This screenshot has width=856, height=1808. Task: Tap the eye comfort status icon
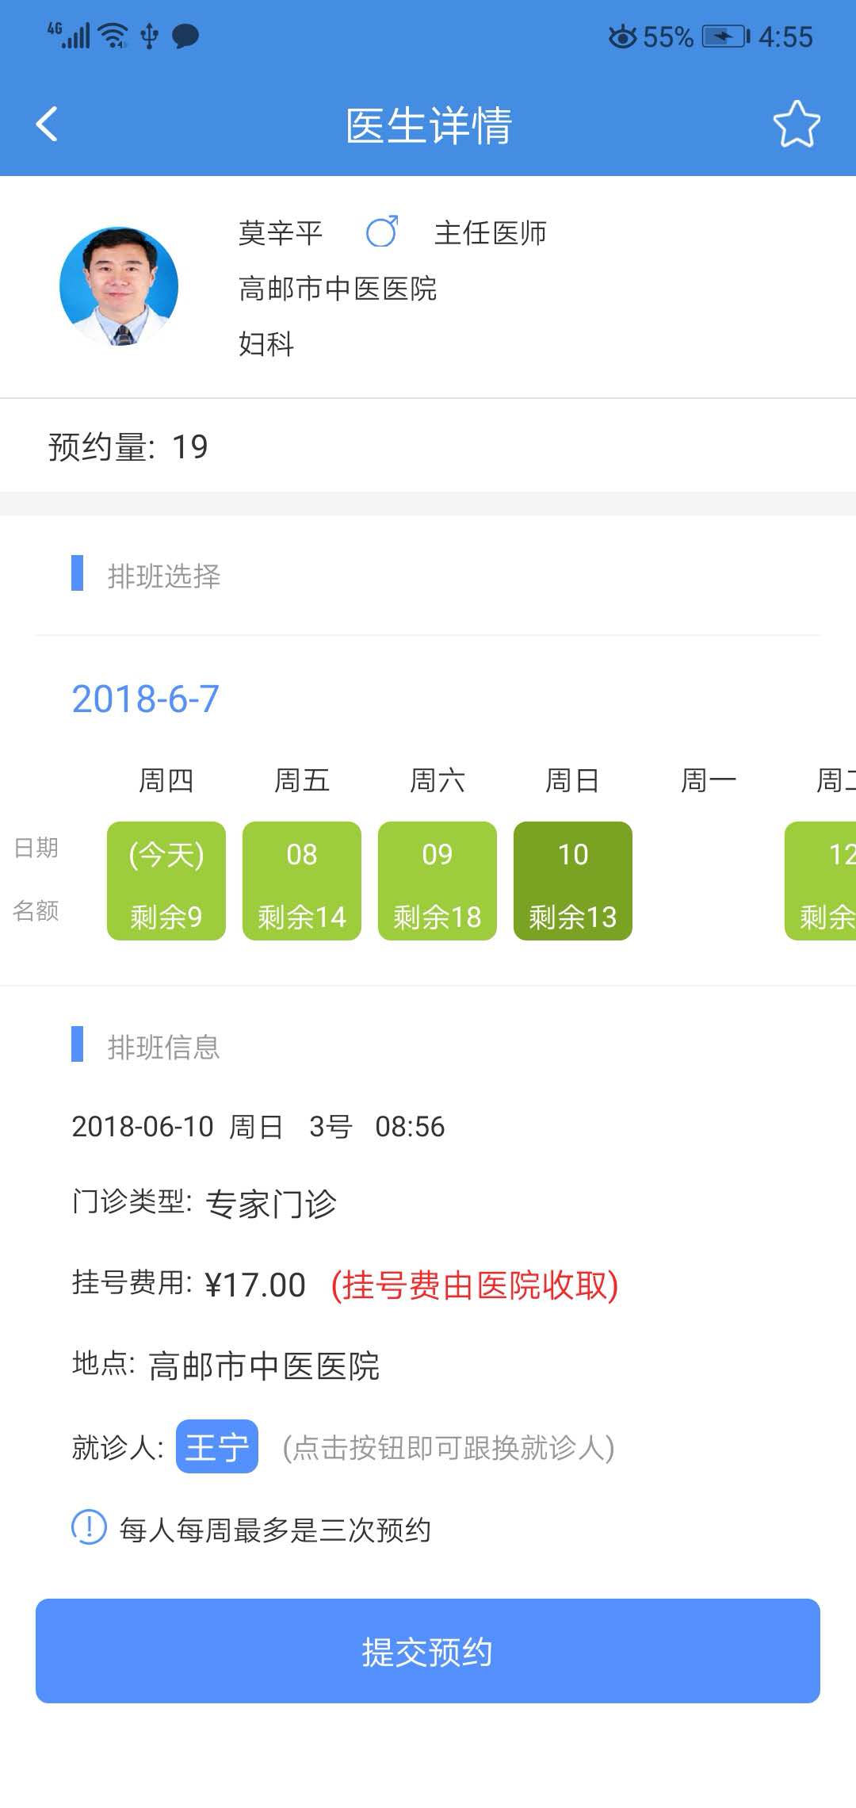622,37
